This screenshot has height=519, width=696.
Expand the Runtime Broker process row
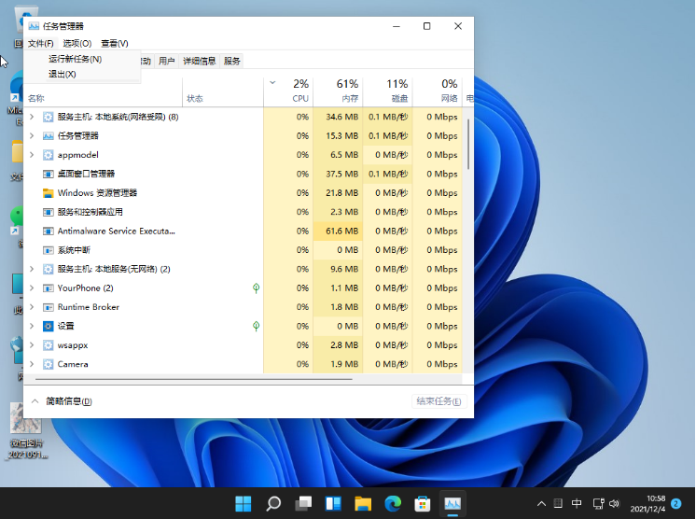tap(32, 307)
